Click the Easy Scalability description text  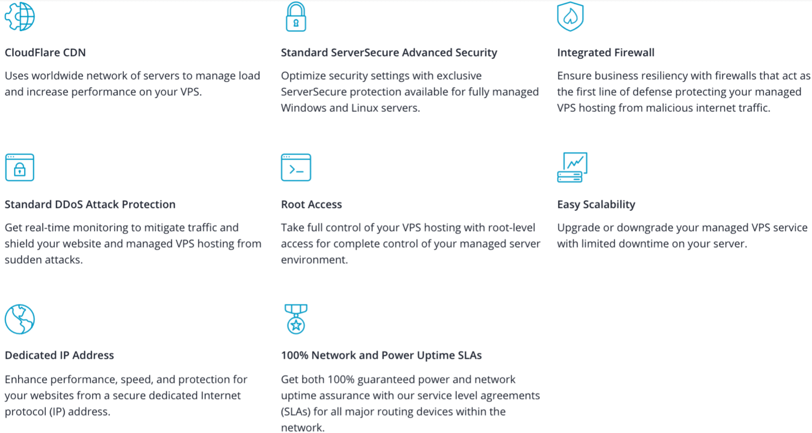[682, 236]
